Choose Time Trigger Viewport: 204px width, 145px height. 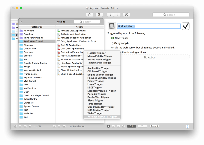pos(102,104)
